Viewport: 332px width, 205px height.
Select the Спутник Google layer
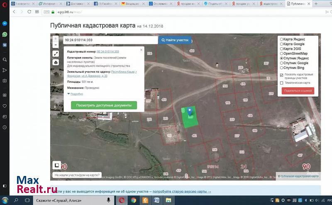pyautogui.click(x=282, y=63)
